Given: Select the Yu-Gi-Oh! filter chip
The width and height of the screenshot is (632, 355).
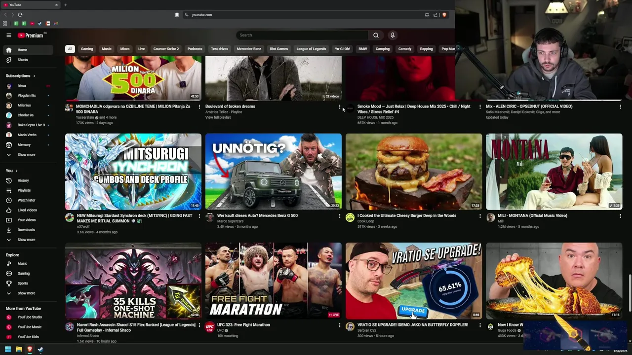Looking at the screenshot, I should point(342,49).
